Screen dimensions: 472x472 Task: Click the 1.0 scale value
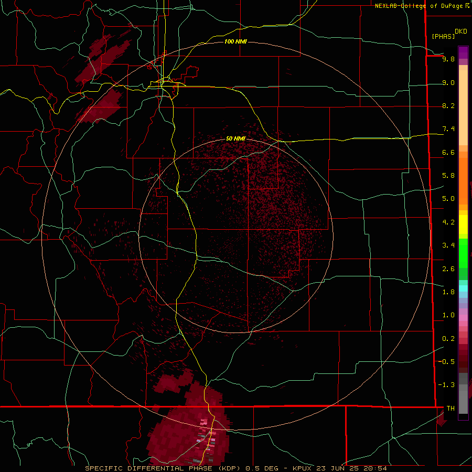(x=448, y=315)
